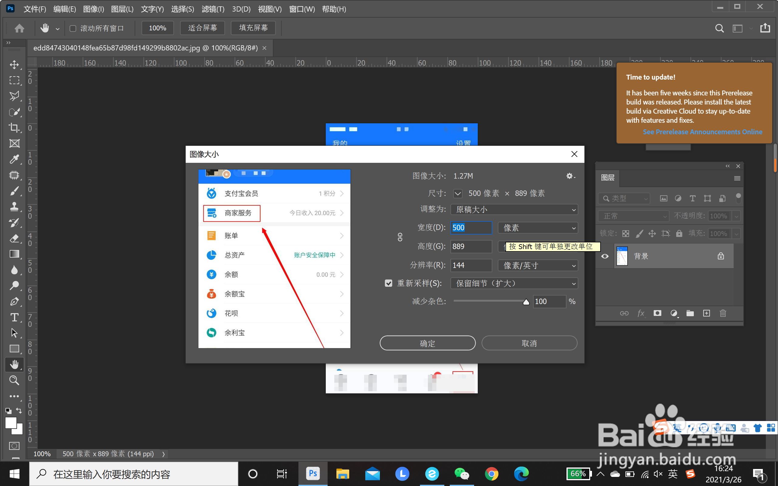The width and height of the screenshot is (778, 486).
Task: Select the Zoom tool in toolbar
Action: (x=14, y=380)
